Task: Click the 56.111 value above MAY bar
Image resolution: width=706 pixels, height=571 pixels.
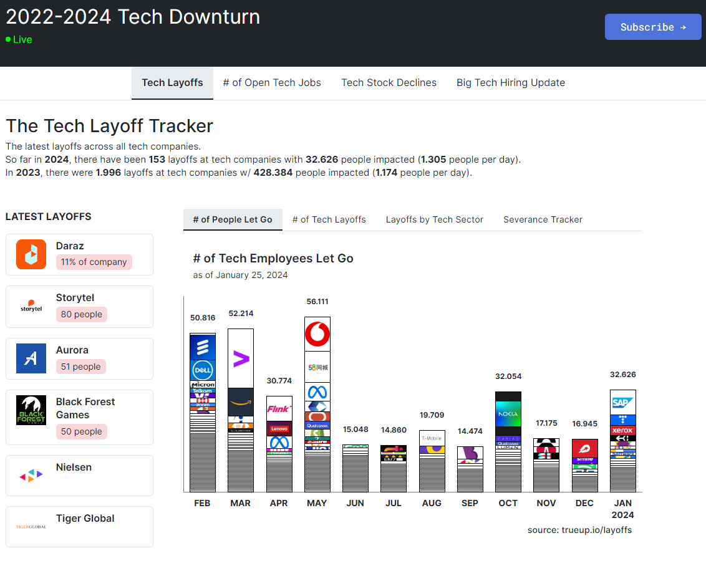Action: (x=317, y=302)
